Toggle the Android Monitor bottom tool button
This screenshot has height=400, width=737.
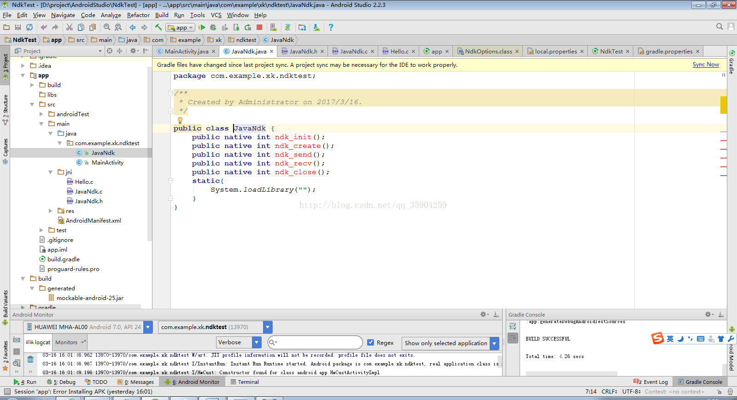[193, 382]
